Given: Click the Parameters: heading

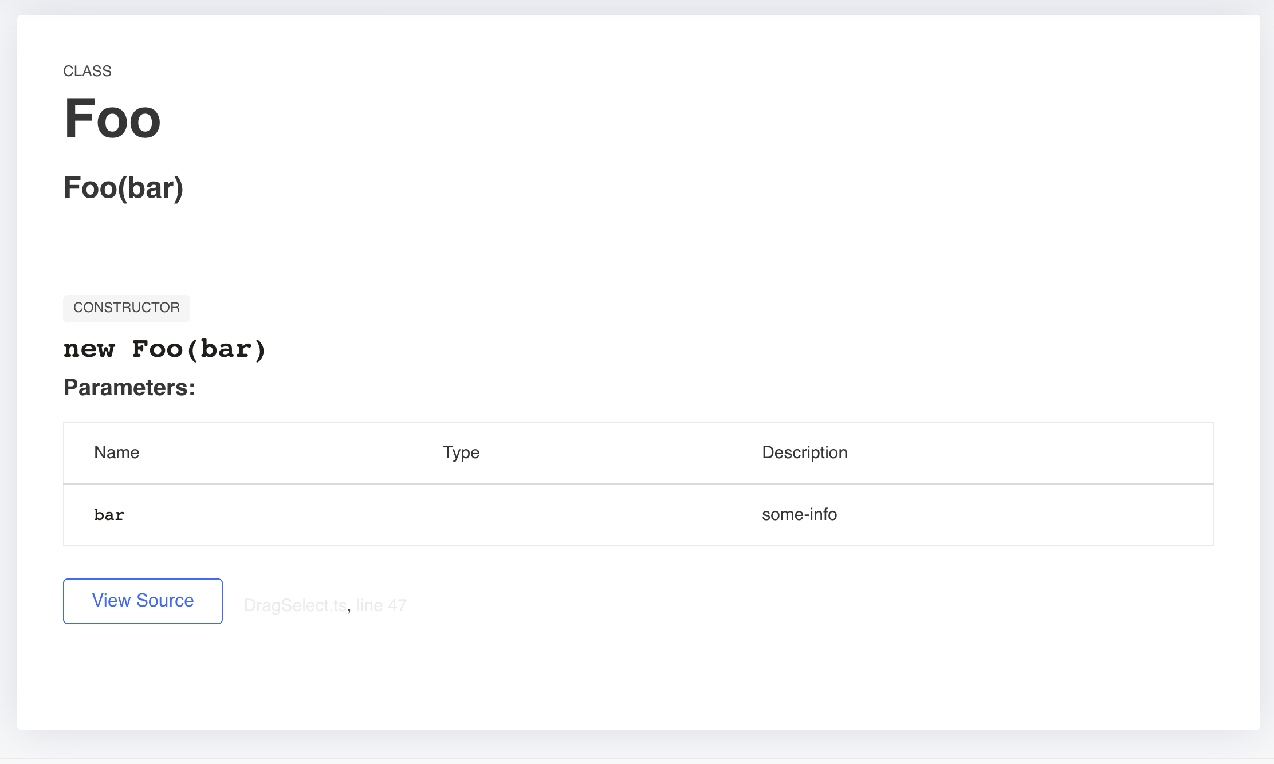Looking at the screenshot, I should click(129, 388).
